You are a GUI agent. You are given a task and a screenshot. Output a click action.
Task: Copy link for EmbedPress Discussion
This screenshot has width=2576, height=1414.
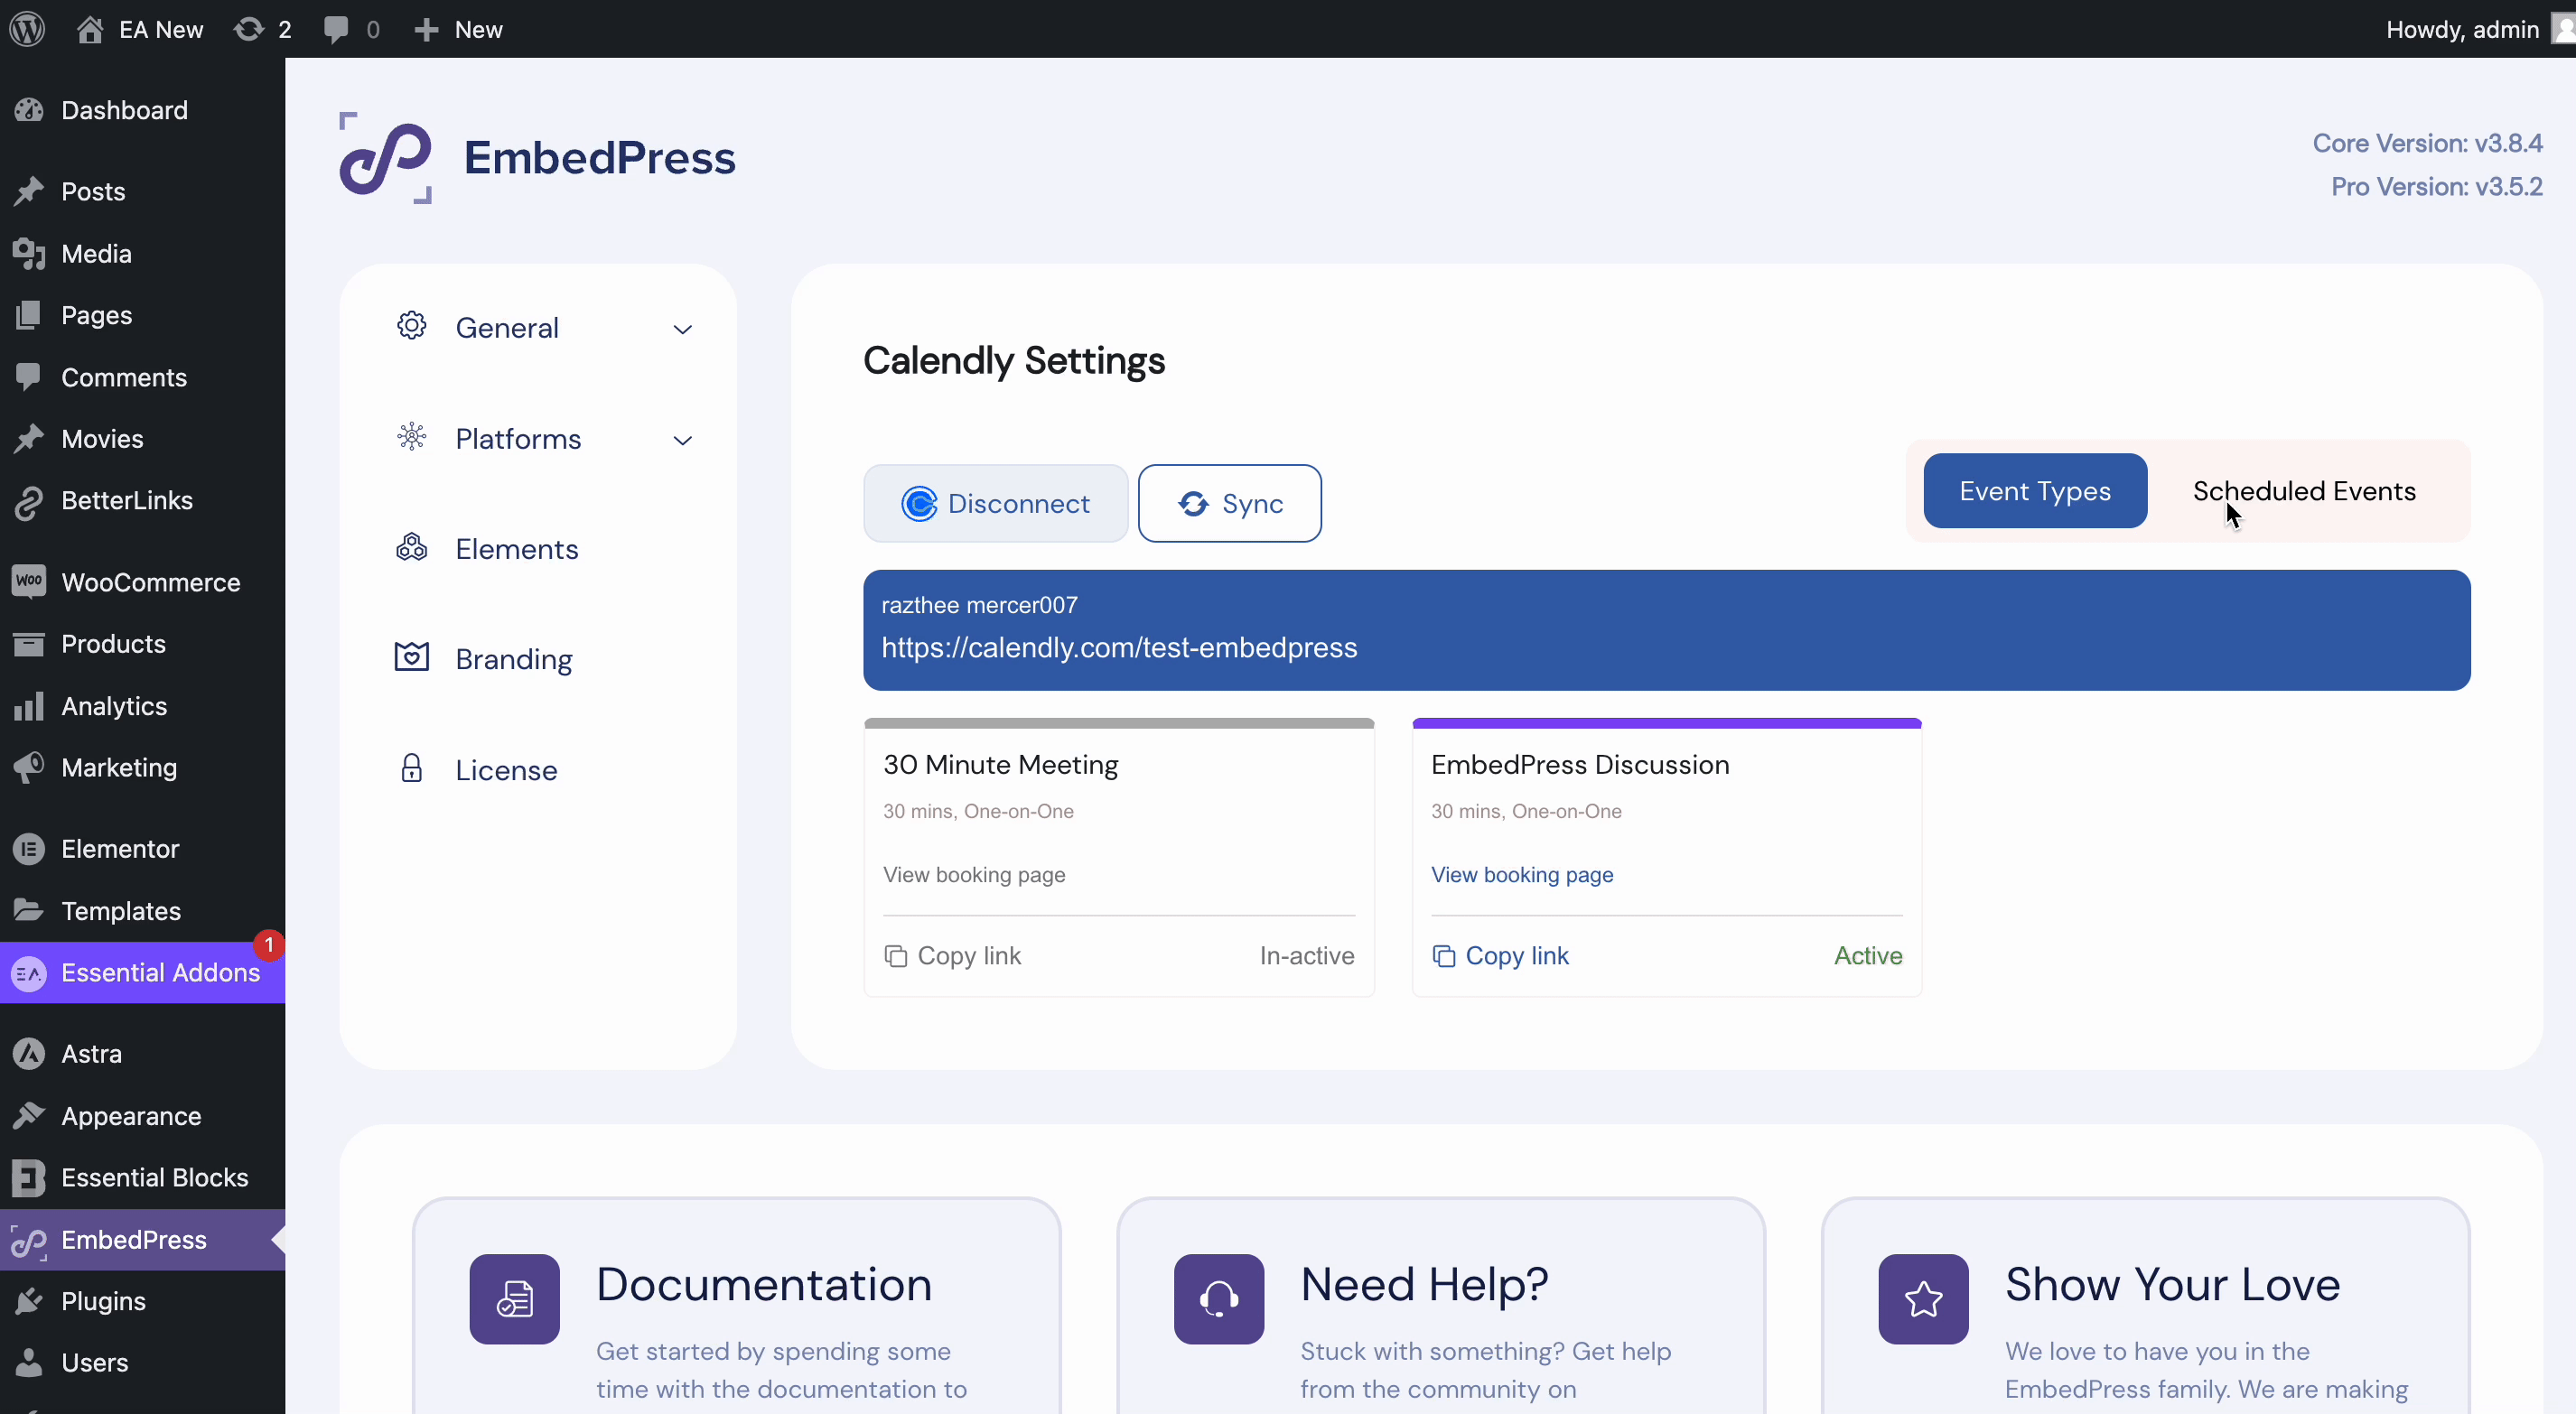coord(1500,956)
